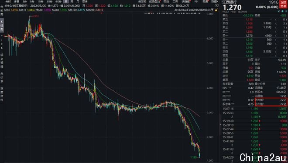Open the F9 menu item
The image size is (288, 163).
tap(196, 1)
